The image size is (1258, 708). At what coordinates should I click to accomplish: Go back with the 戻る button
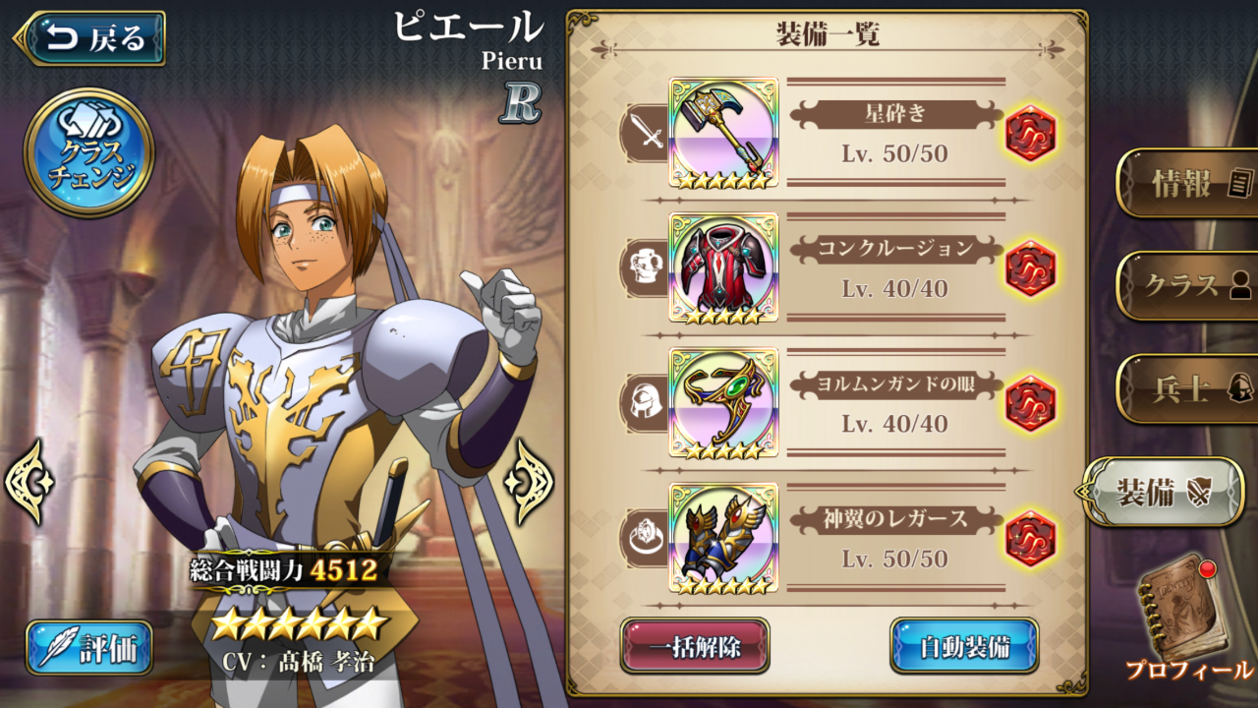click(x=90, y=38)
